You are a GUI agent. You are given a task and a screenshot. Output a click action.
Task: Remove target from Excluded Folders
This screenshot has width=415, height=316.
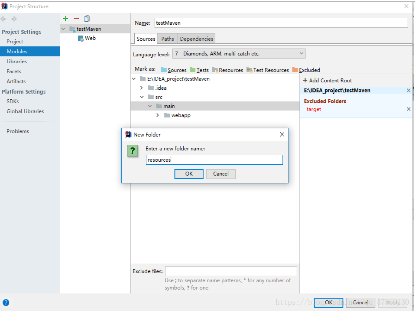(x=409, y=109)
